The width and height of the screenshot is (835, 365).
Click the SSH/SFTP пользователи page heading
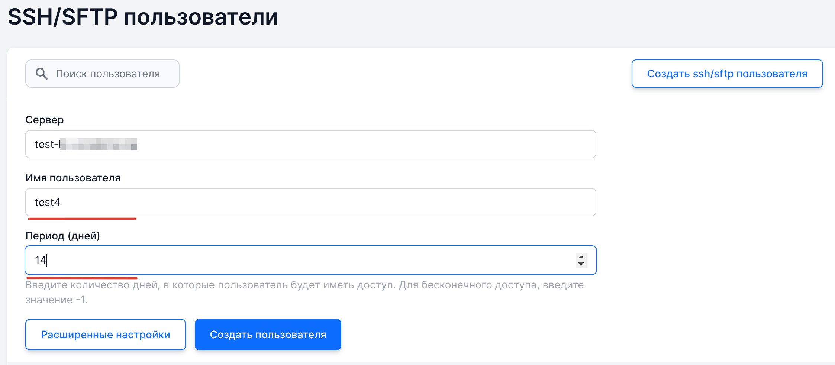pyautogui.click(x=143, y=17)
